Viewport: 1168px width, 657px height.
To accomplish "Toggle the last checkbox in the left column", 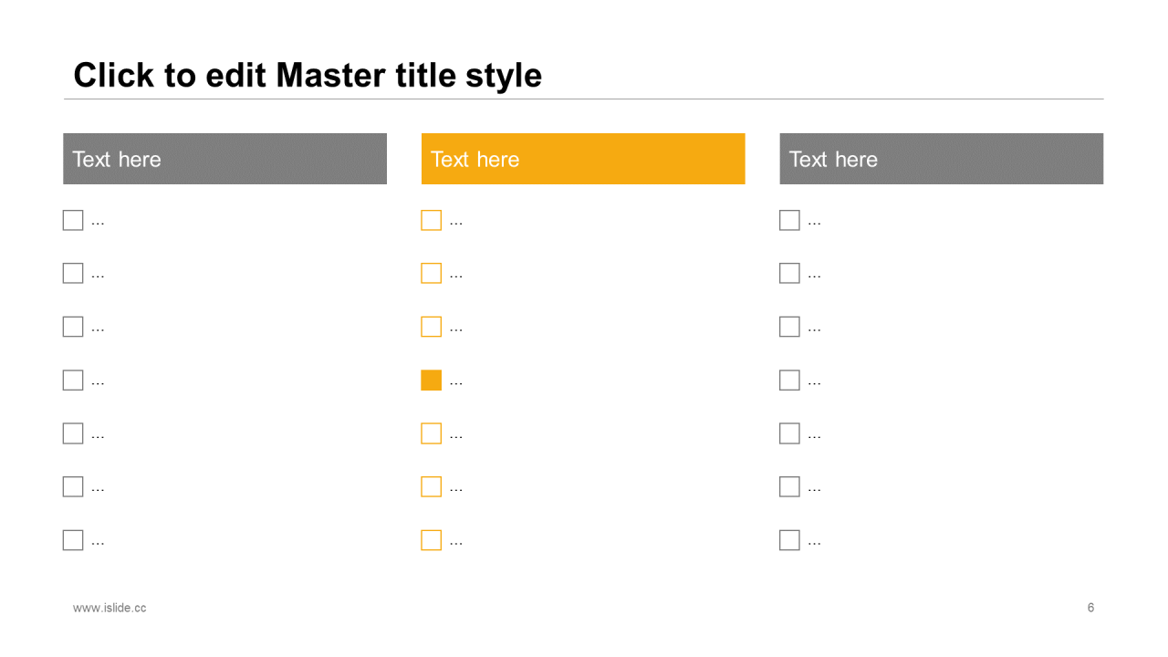I will (73, 540).
